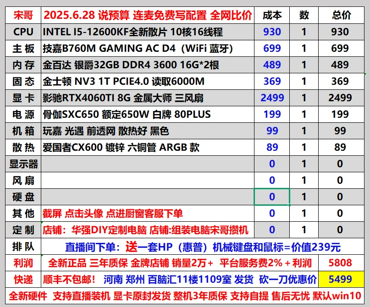Select the 硬盘 row label cell
This screenshot has width=370, height=307.
[x=23, y=197]
